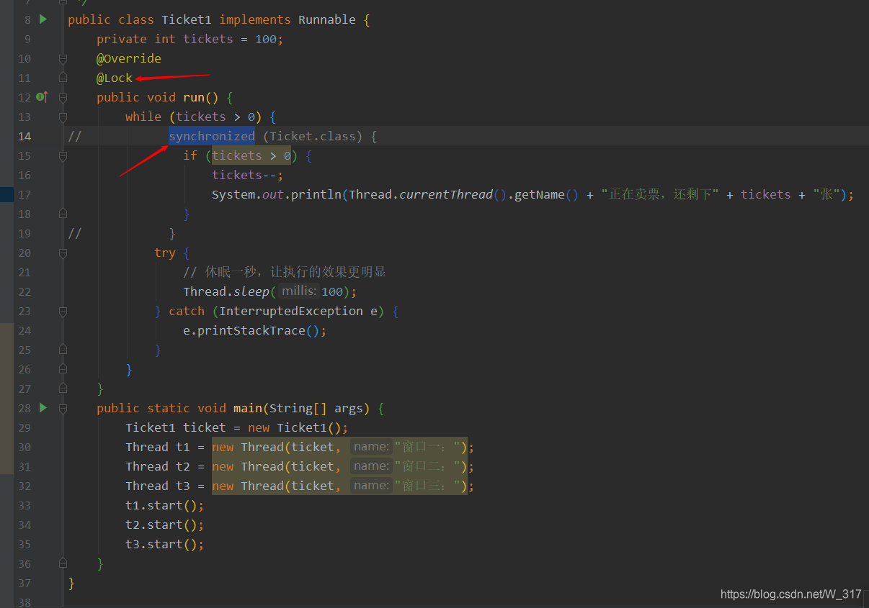This screenshot has height=608, width=869.
Task: Click the string "窗口三:"
Action: 428,486
